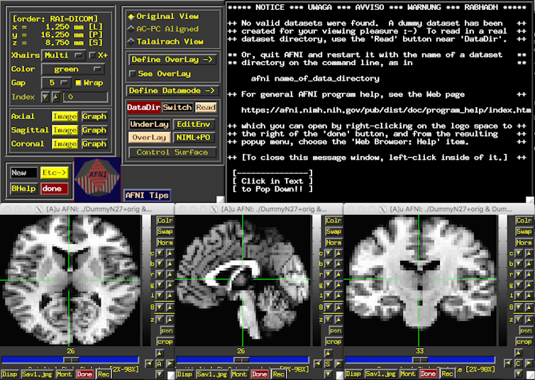Toggle the X+ crosshair checkbox
Image resolution: width=535 pixels, height=380 pixels.
coord(98,55)
